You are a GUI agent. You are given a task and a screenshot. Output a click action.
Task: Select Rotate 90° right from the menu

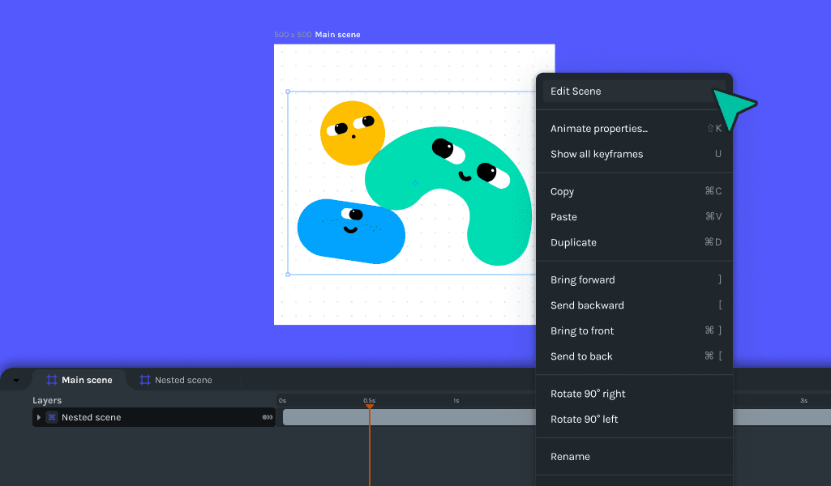pyautogui.click(x=588, y=394)
